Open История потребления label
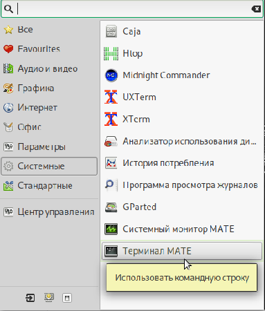The width and height of the screenshot is (265, 311). tap(168, 163)
